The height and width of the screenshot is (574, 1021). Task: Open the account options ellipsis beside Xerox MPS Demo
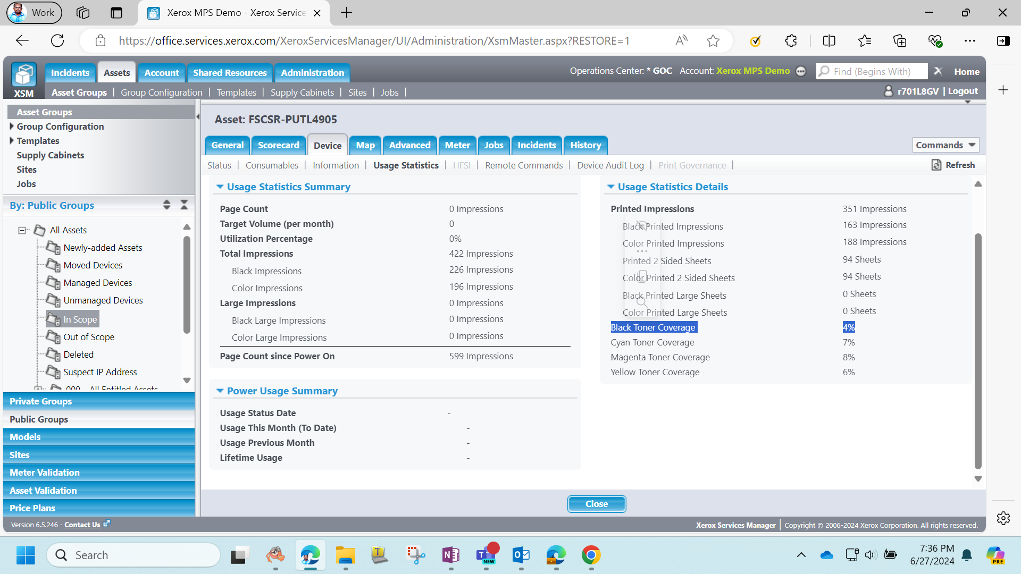coord(801,72)
